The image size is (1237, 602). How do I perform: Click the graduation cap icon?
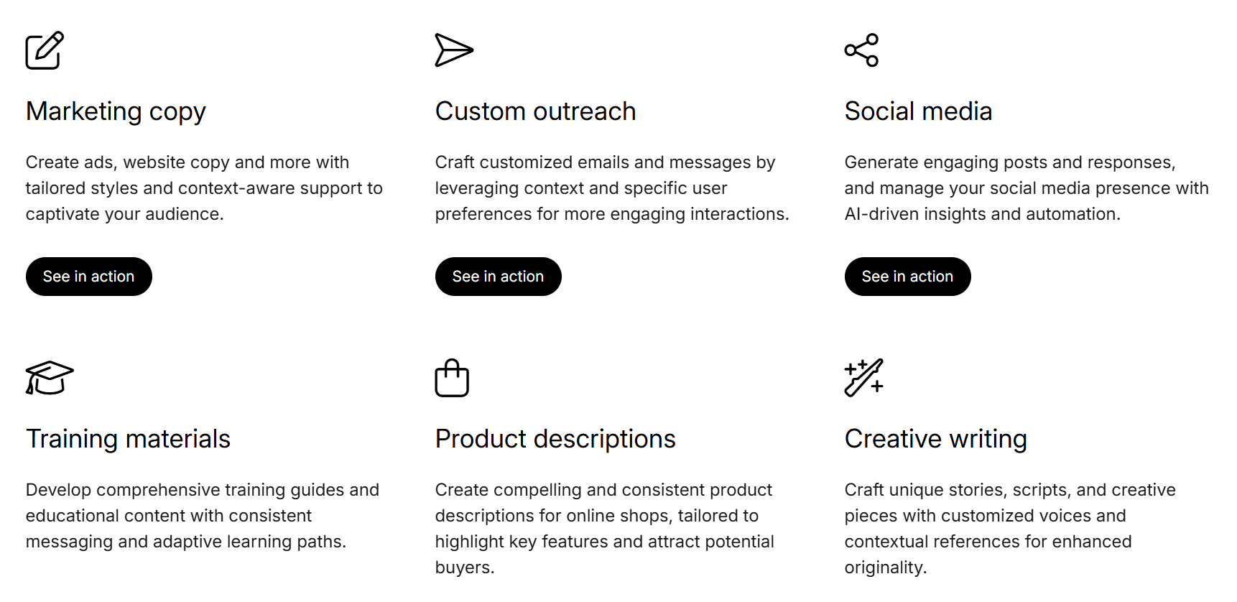tap(49, 378)
